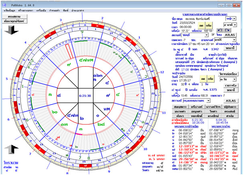This screenshot has height=175, width=243.
Task: Open the ๑ วัน interval dropdown
Action: 235,79
